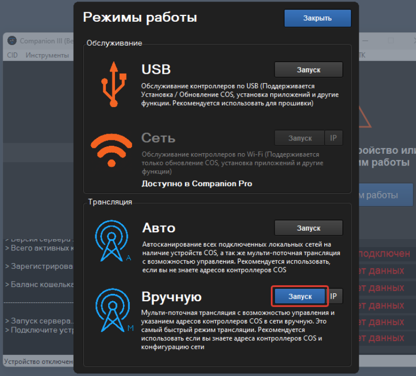This screenshot has height=376, width=416.
Task: Click the Зарегистрирова log line in background
Action: pos(39,266)
